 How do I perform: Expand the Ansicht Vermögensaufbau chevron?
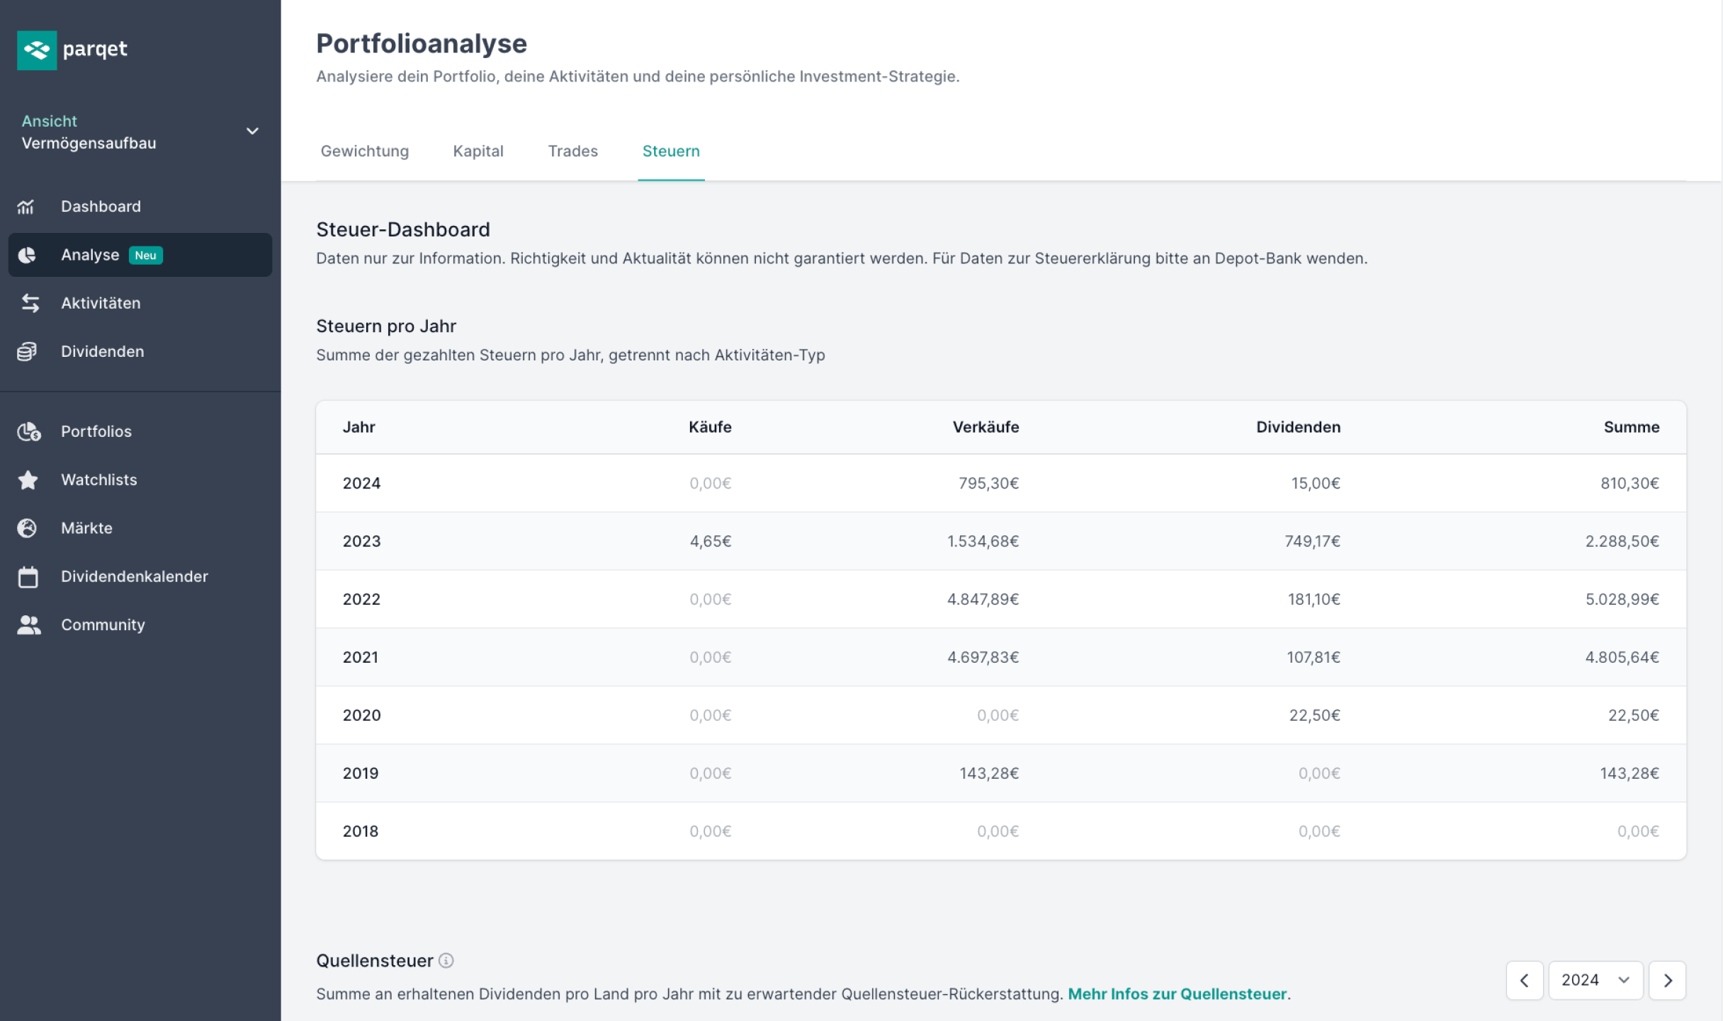coord(252,131)
